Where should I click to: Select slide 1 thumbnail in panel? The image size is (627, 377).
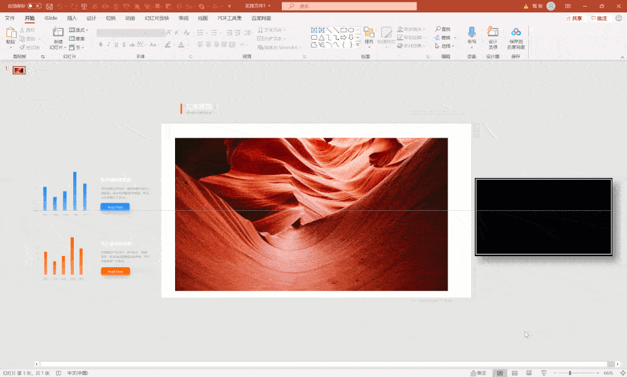click(19, 70)
